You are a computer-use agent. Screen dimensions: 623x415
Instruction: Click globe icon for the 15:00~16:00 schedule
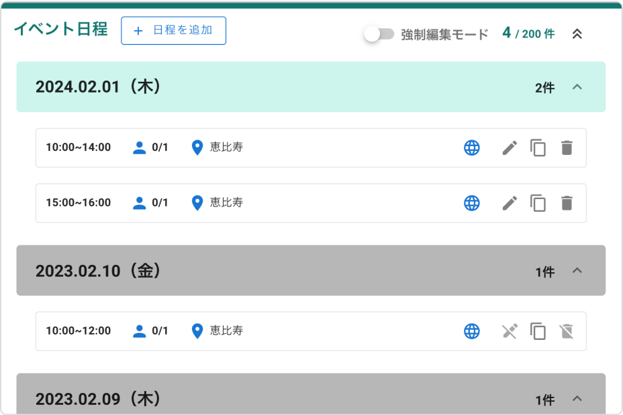point(472,202)
